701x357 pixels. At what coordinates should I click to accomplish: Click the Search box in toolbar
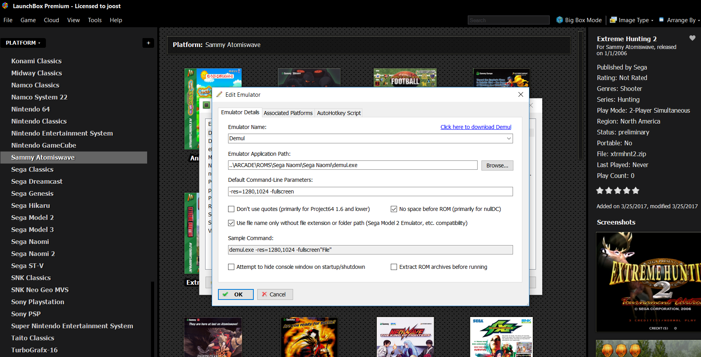tap(508, 20)
